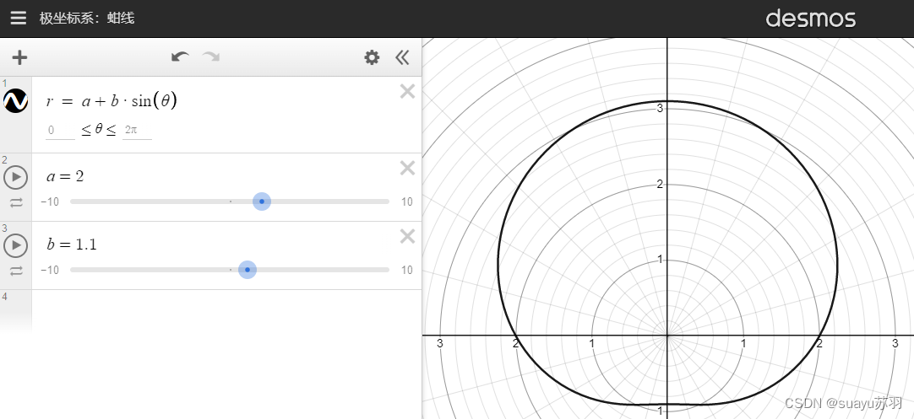Toggle visibility of the polar curve
This screenshot has height=419, width=914.
click(16, 101)
